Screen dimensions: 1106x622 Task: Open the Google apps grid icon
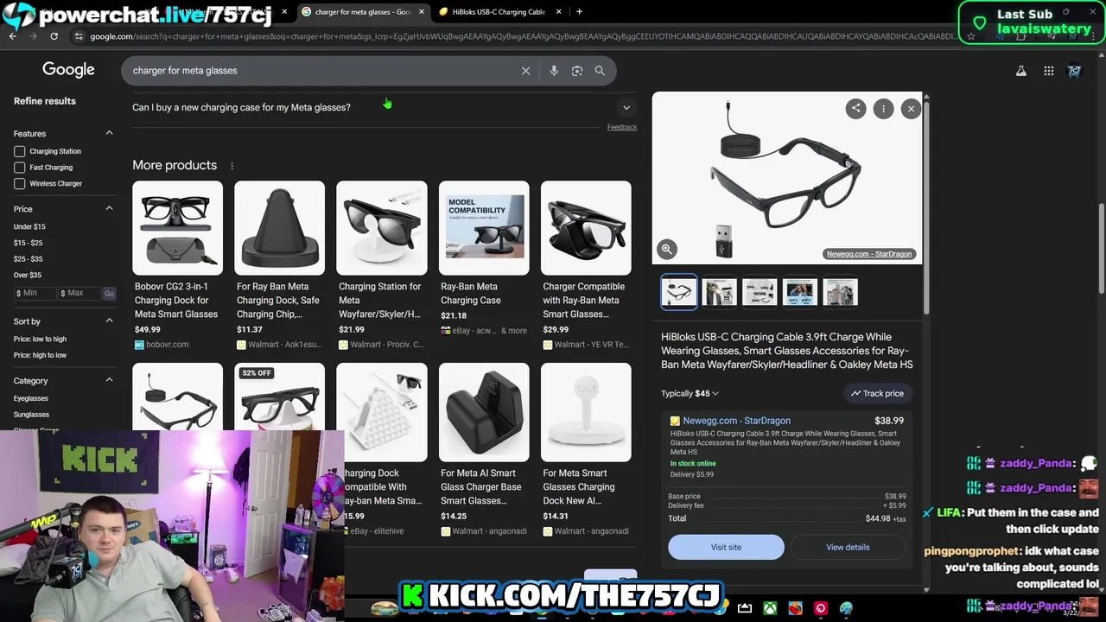1049,71
